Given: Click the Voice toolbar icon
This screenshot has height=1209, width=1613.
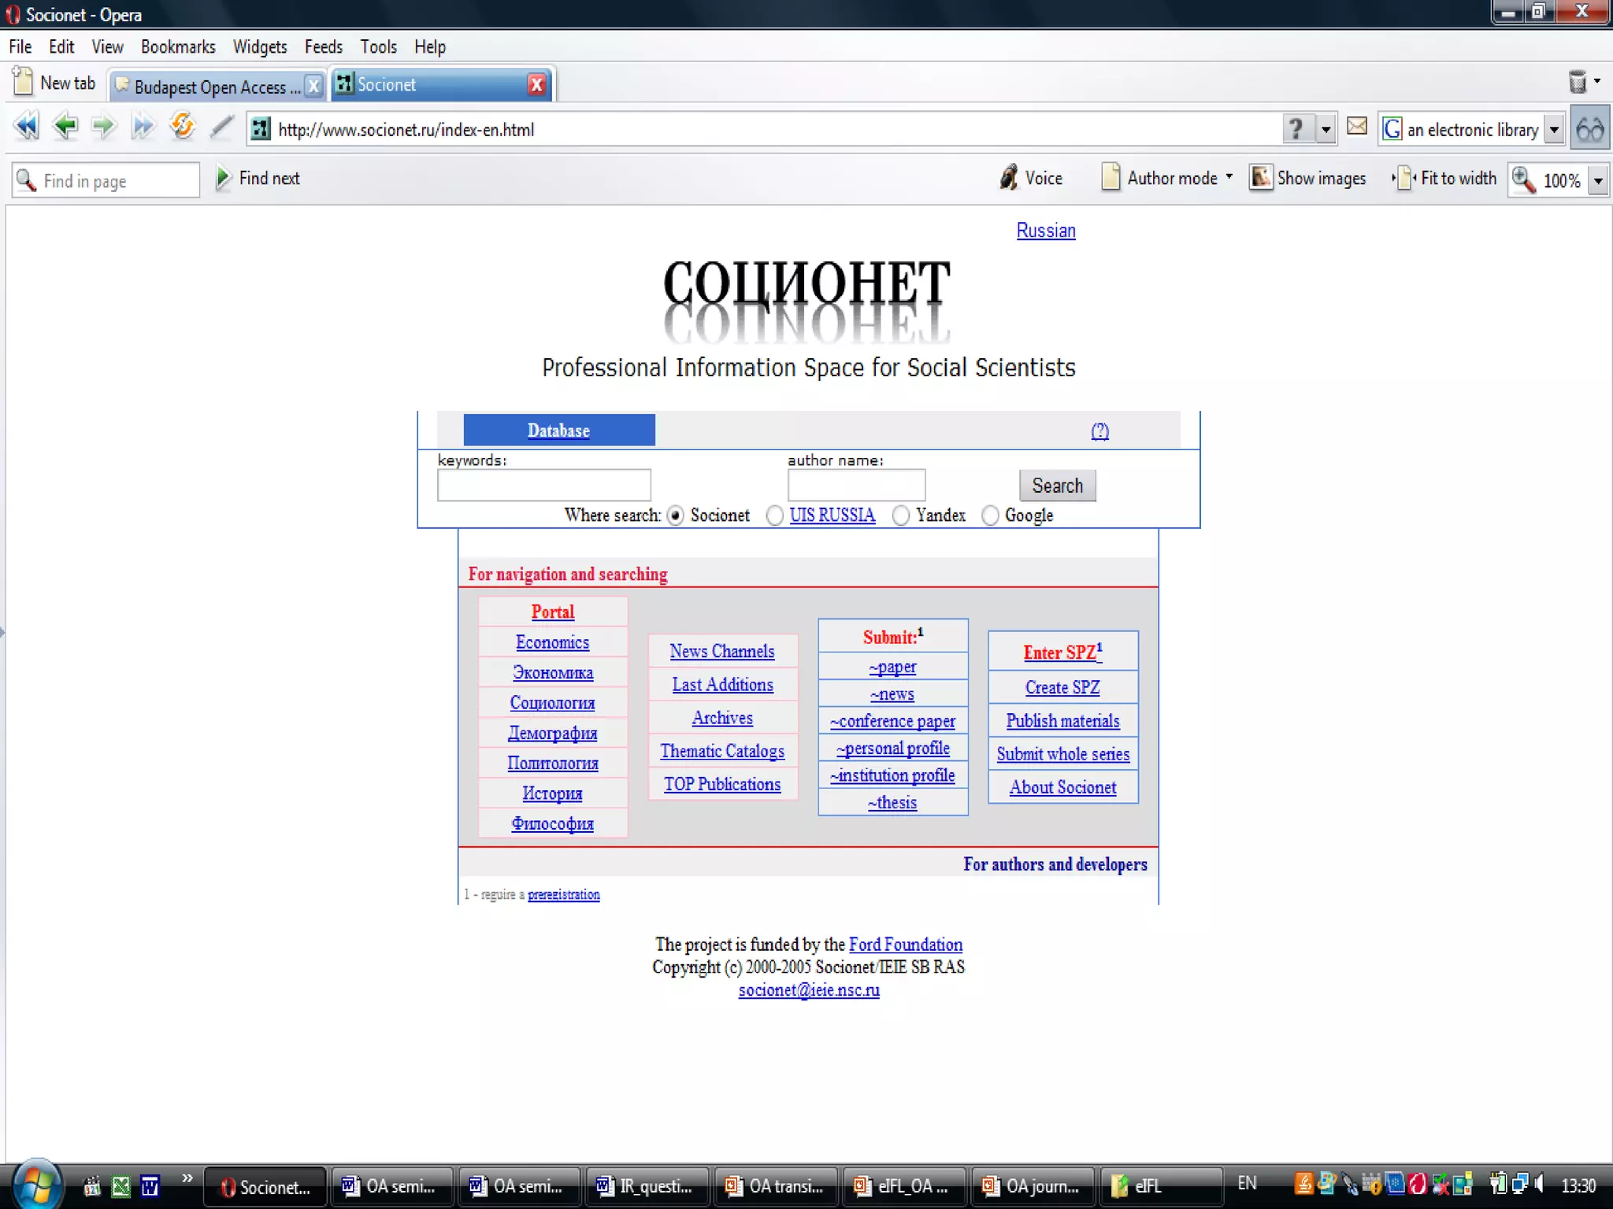Looking at the screenshot, I should [x=1009, y=178].
